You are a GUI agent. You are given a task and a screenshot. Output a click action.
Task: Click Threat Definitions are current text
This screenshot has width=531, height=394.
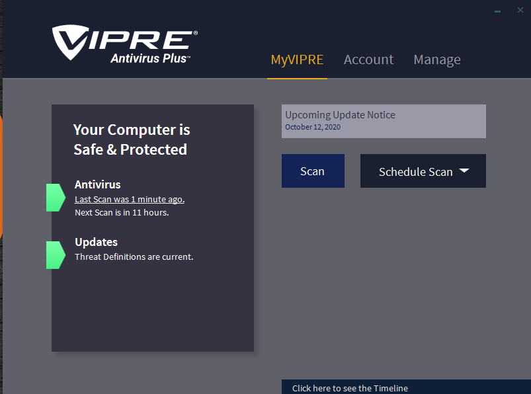(x=134, y=257)
